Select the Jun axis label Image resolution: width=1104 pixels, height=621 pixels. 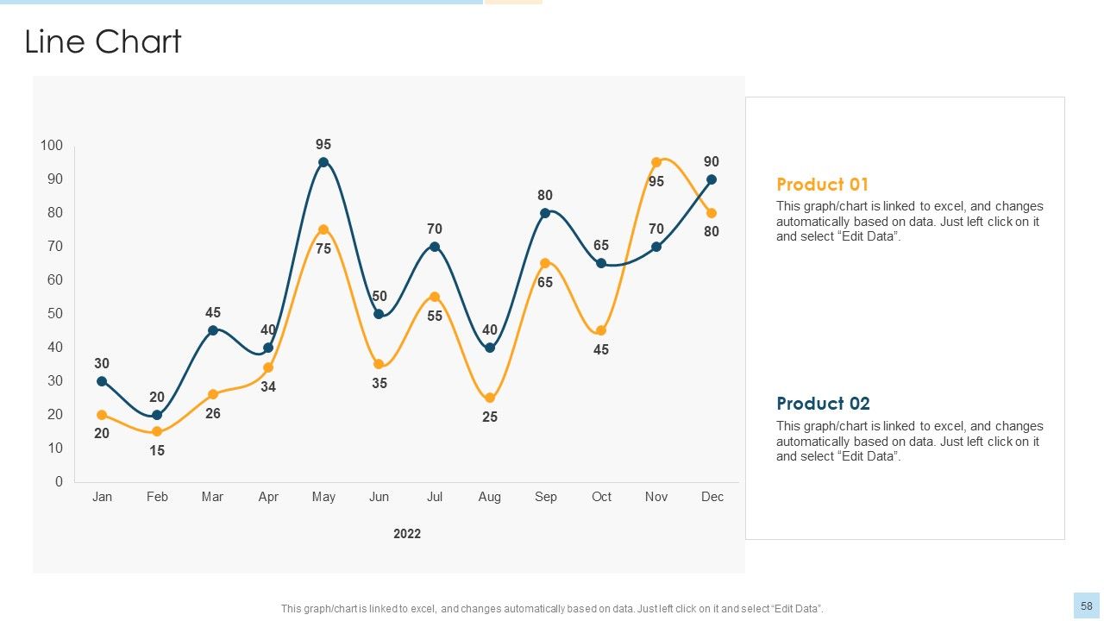(x=379, y=497)
